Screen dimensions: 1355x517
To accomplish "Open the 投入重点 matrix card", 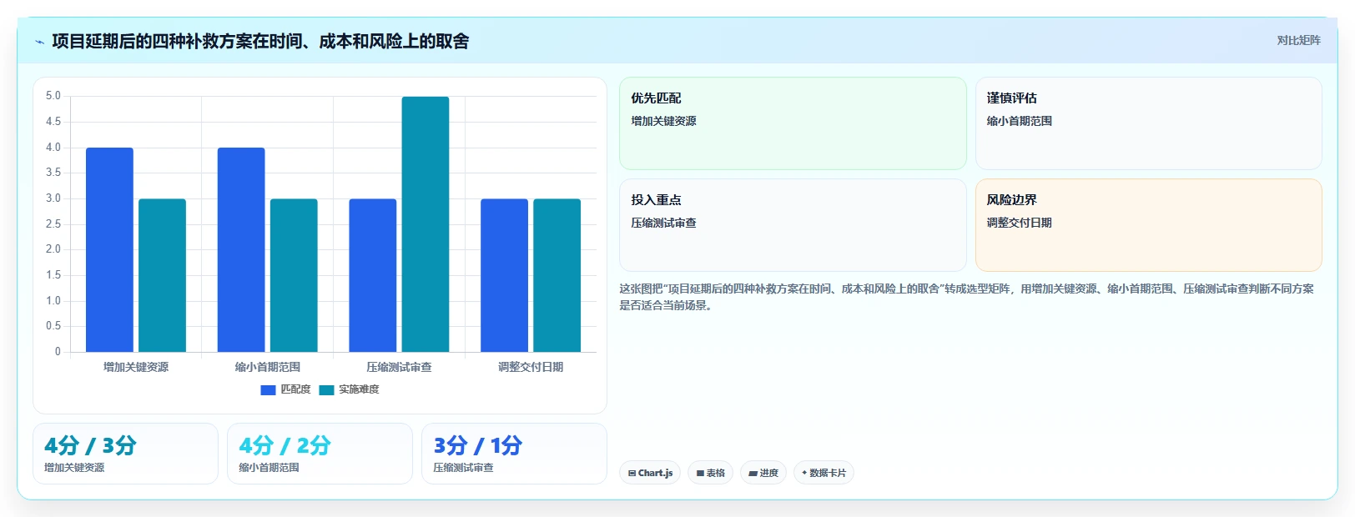I will pyautogui.click(x=793, y=225).
